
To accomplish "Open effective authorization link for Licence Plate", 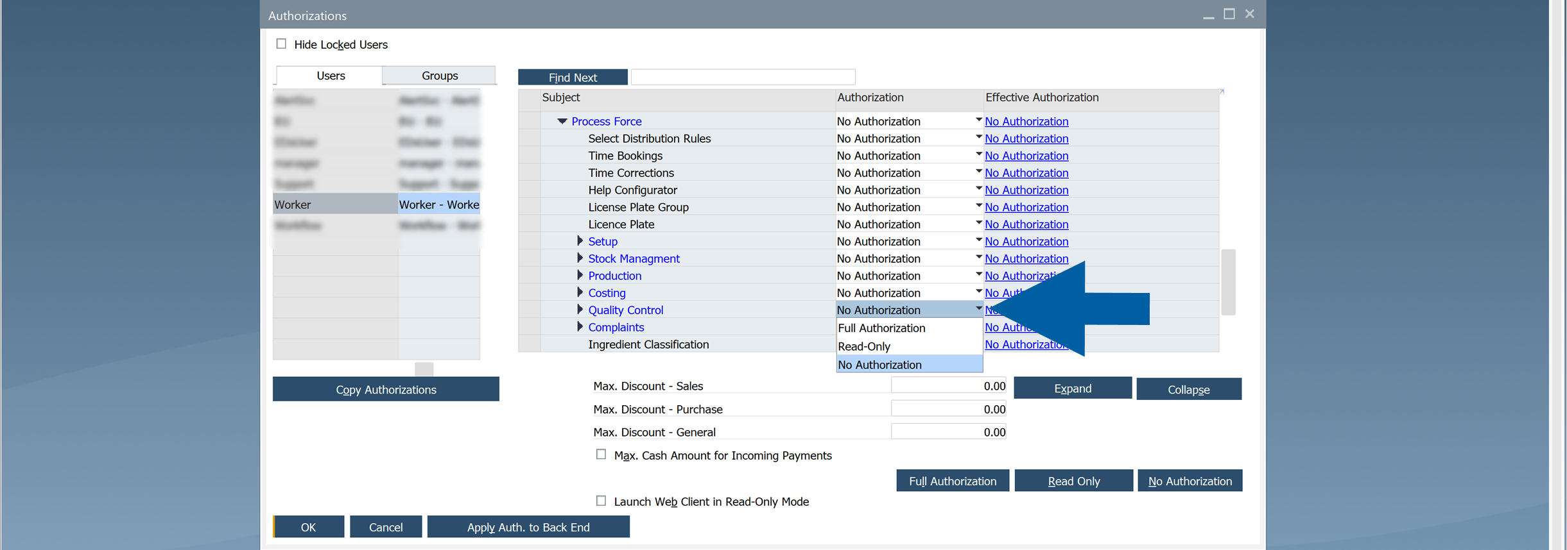I will 1026,224.
